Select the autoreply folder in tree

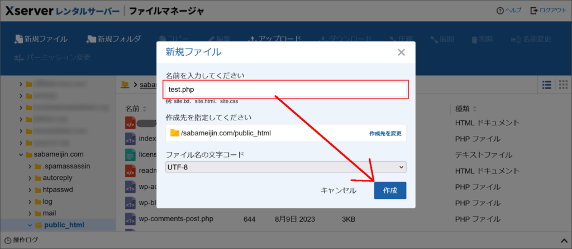[58, 178]
